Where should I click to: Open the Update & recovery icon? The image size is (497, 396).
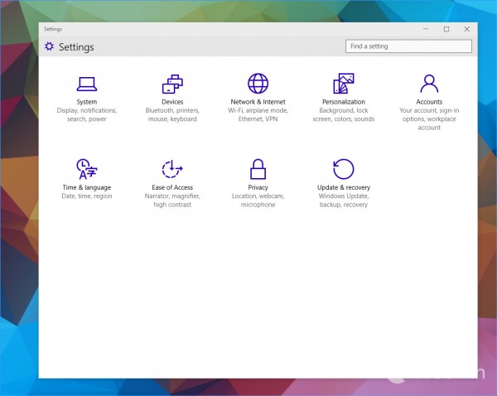(x=343, y=169)
